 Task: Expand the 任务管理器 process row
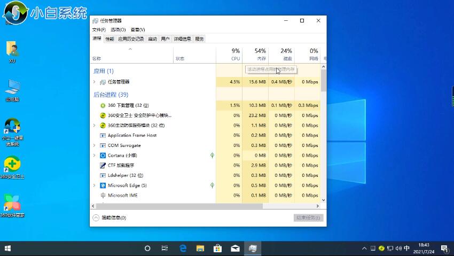(x=95, y=82)
